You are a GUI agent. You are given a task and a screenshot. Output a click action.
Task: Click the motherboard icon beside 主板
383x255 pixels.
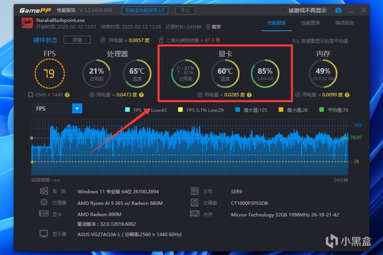point(195,191)
